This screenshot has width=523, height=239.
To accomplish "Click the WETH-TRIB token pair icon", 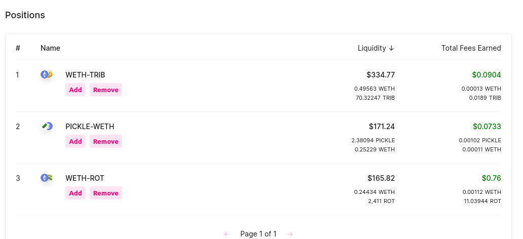I will pyautogui.click(x=47, y=74).
